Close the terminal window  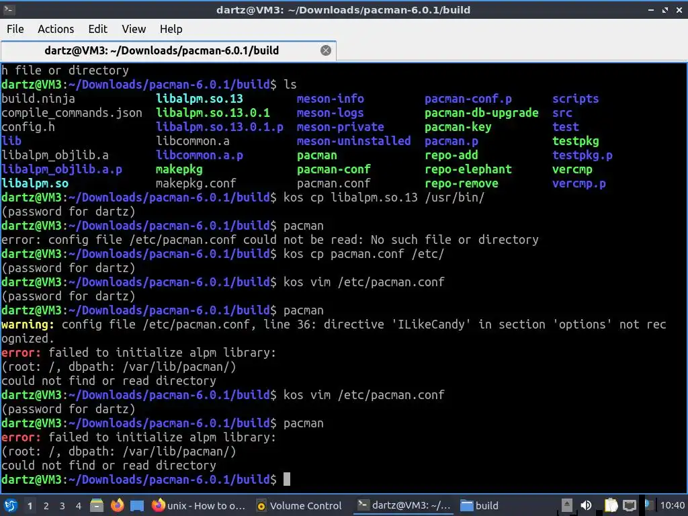click(679, 9)
